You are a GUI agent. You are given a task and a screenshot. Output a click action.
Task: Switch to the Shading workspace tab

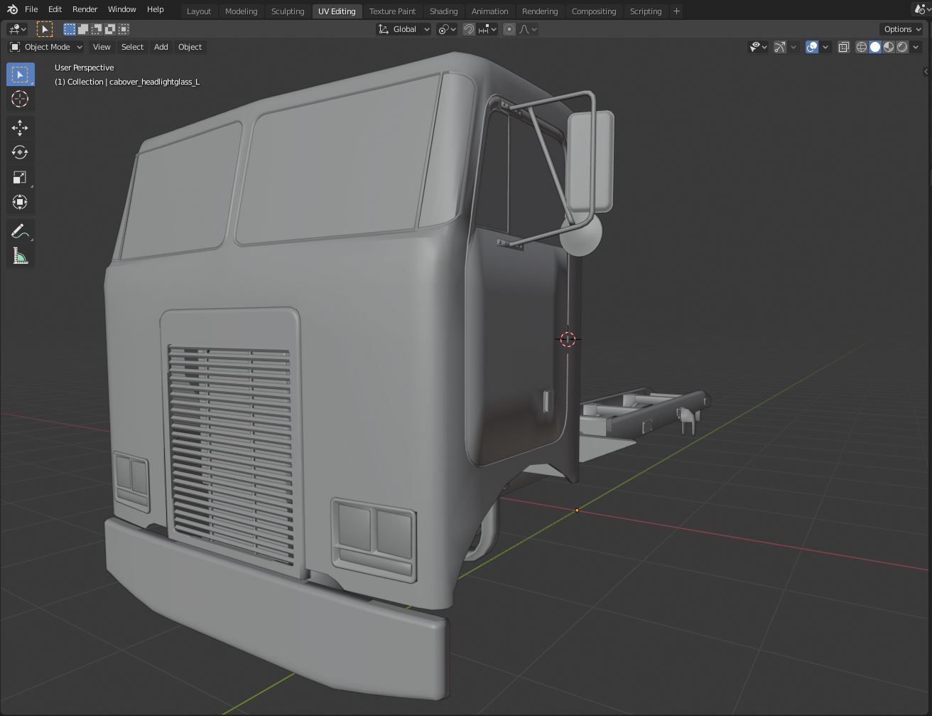tap(444, 11)
